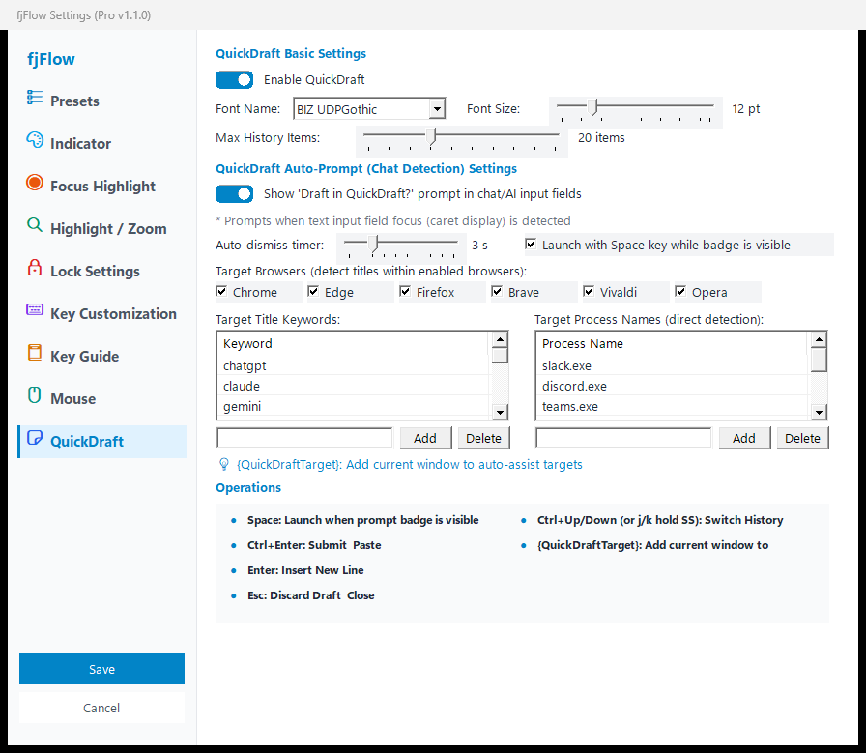Uncheck the Edge browser checkbox
866x753 pixels.
313,292
